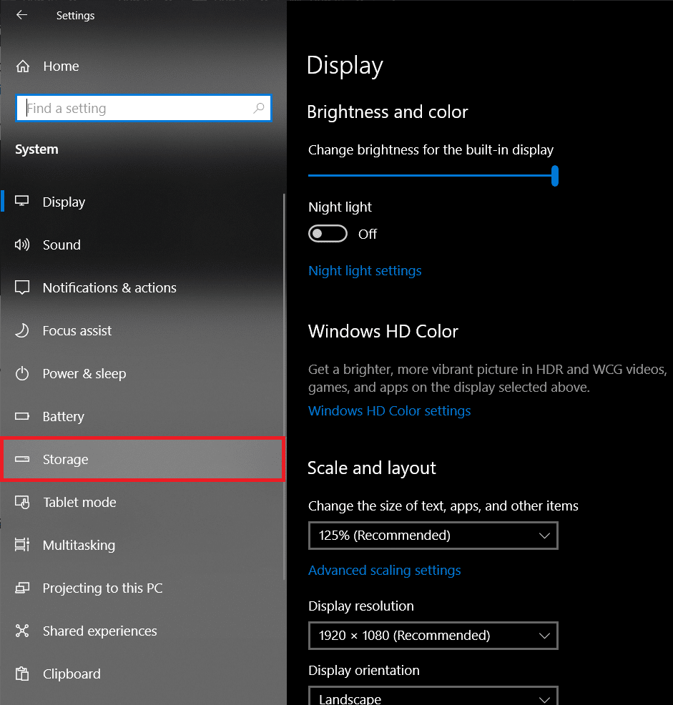
Task: Click the Find a setting field
Action: click(136, 109)
